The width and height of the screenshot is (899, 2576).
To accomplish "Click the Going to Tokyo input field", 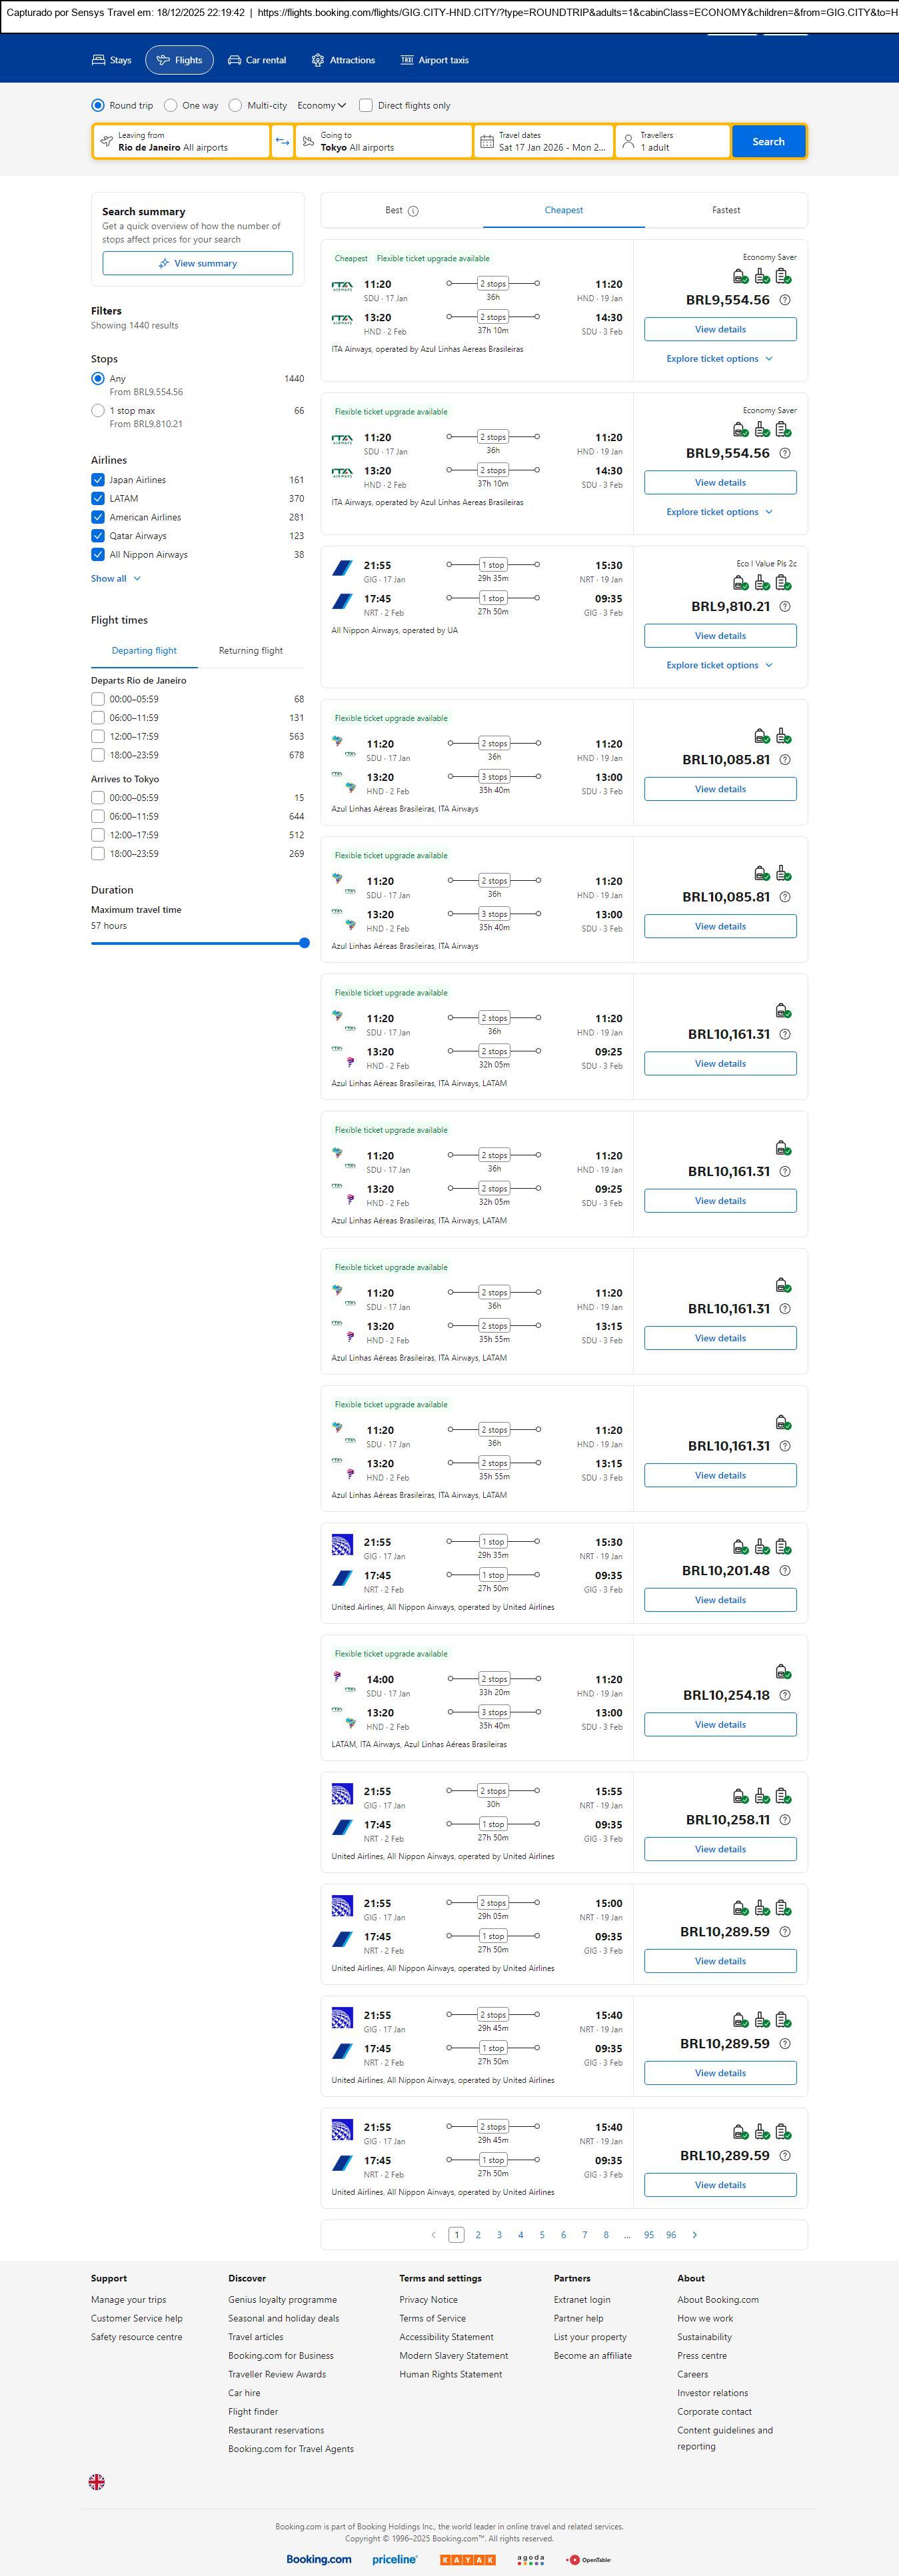I will click(x=384, y=142).
